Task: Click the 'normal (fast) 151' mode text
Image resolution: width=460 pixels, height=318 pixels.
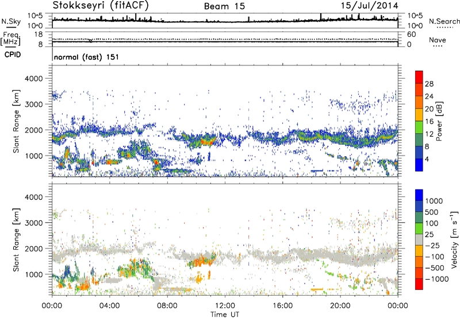Action: click(87, 57)
